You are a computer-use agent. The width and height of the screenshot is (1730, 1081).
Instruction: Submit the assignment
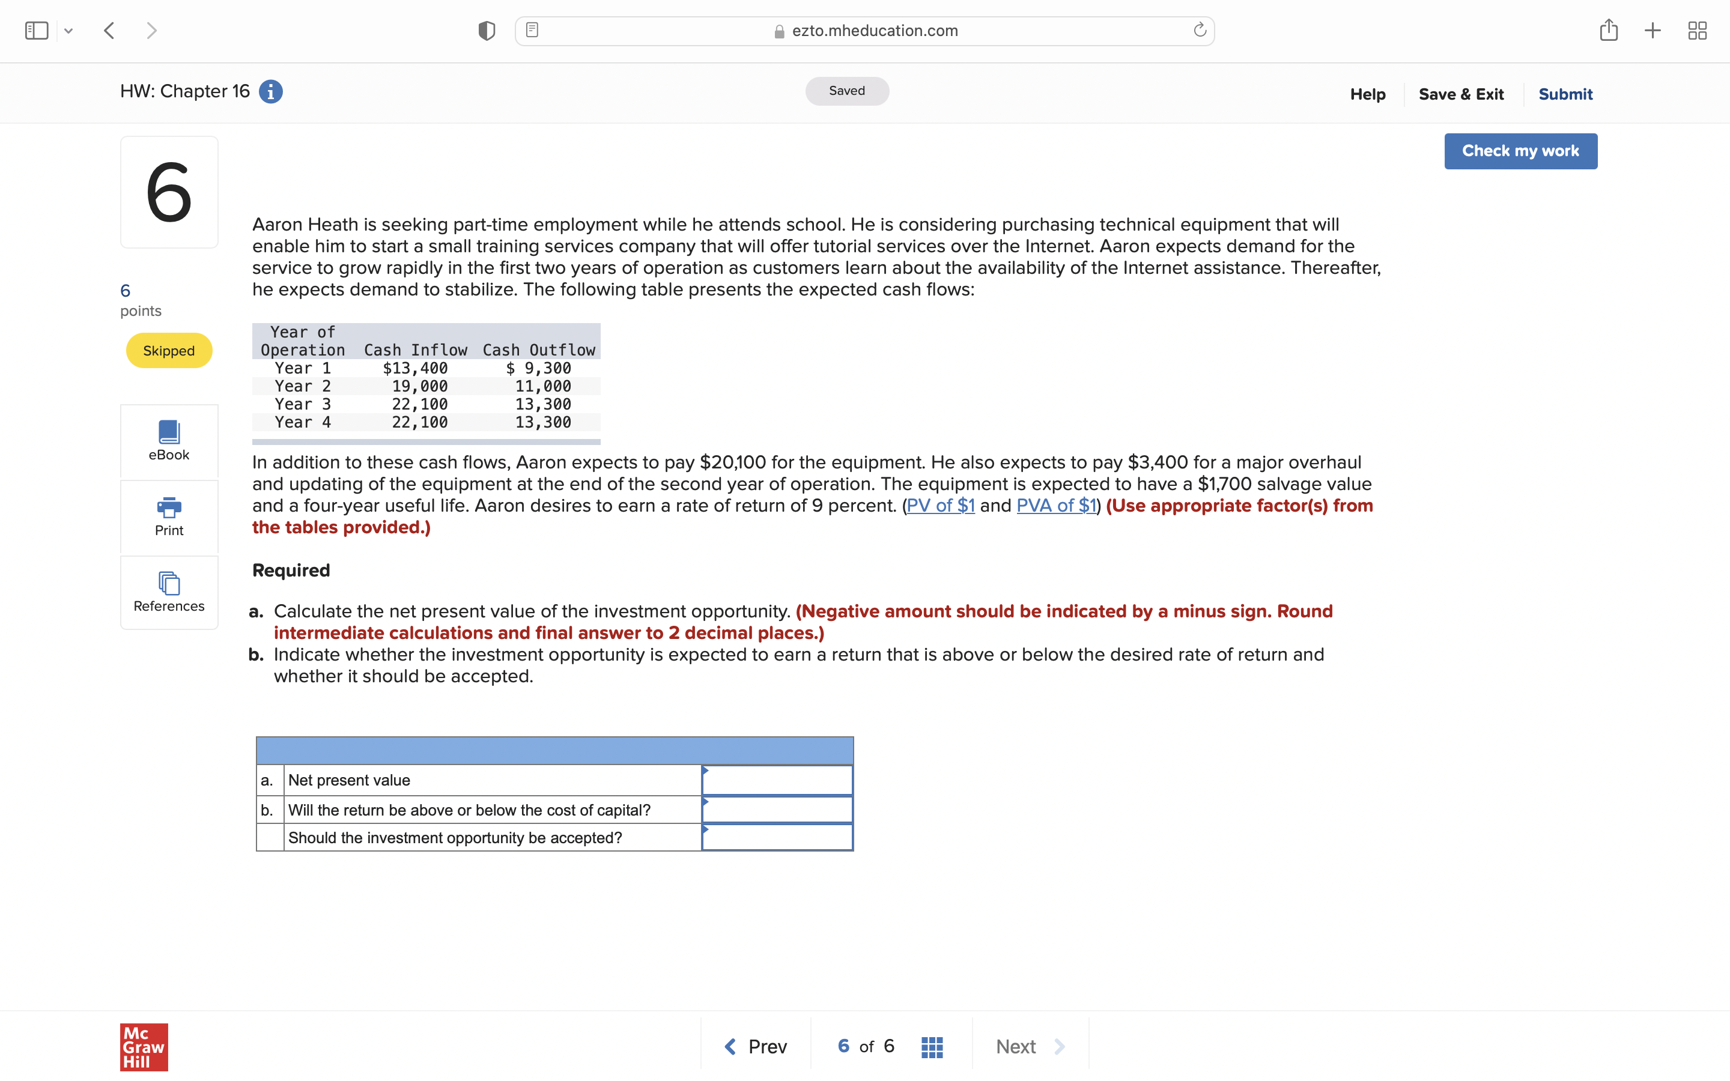tap(1565, 94)
